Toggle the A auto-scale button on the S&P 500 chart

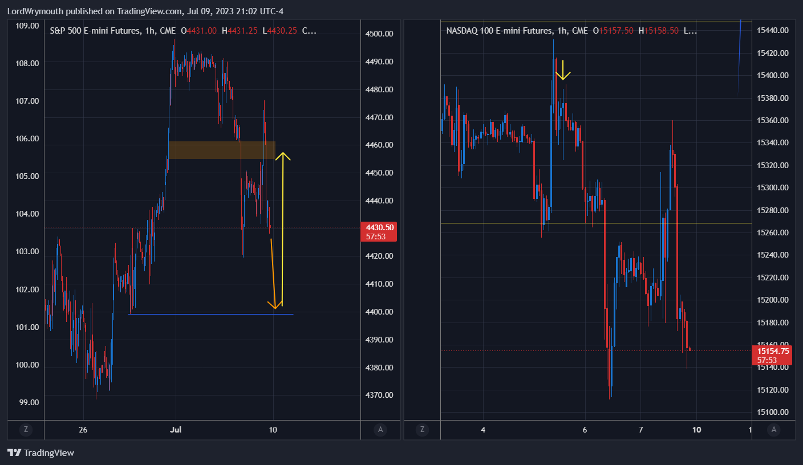380,430
